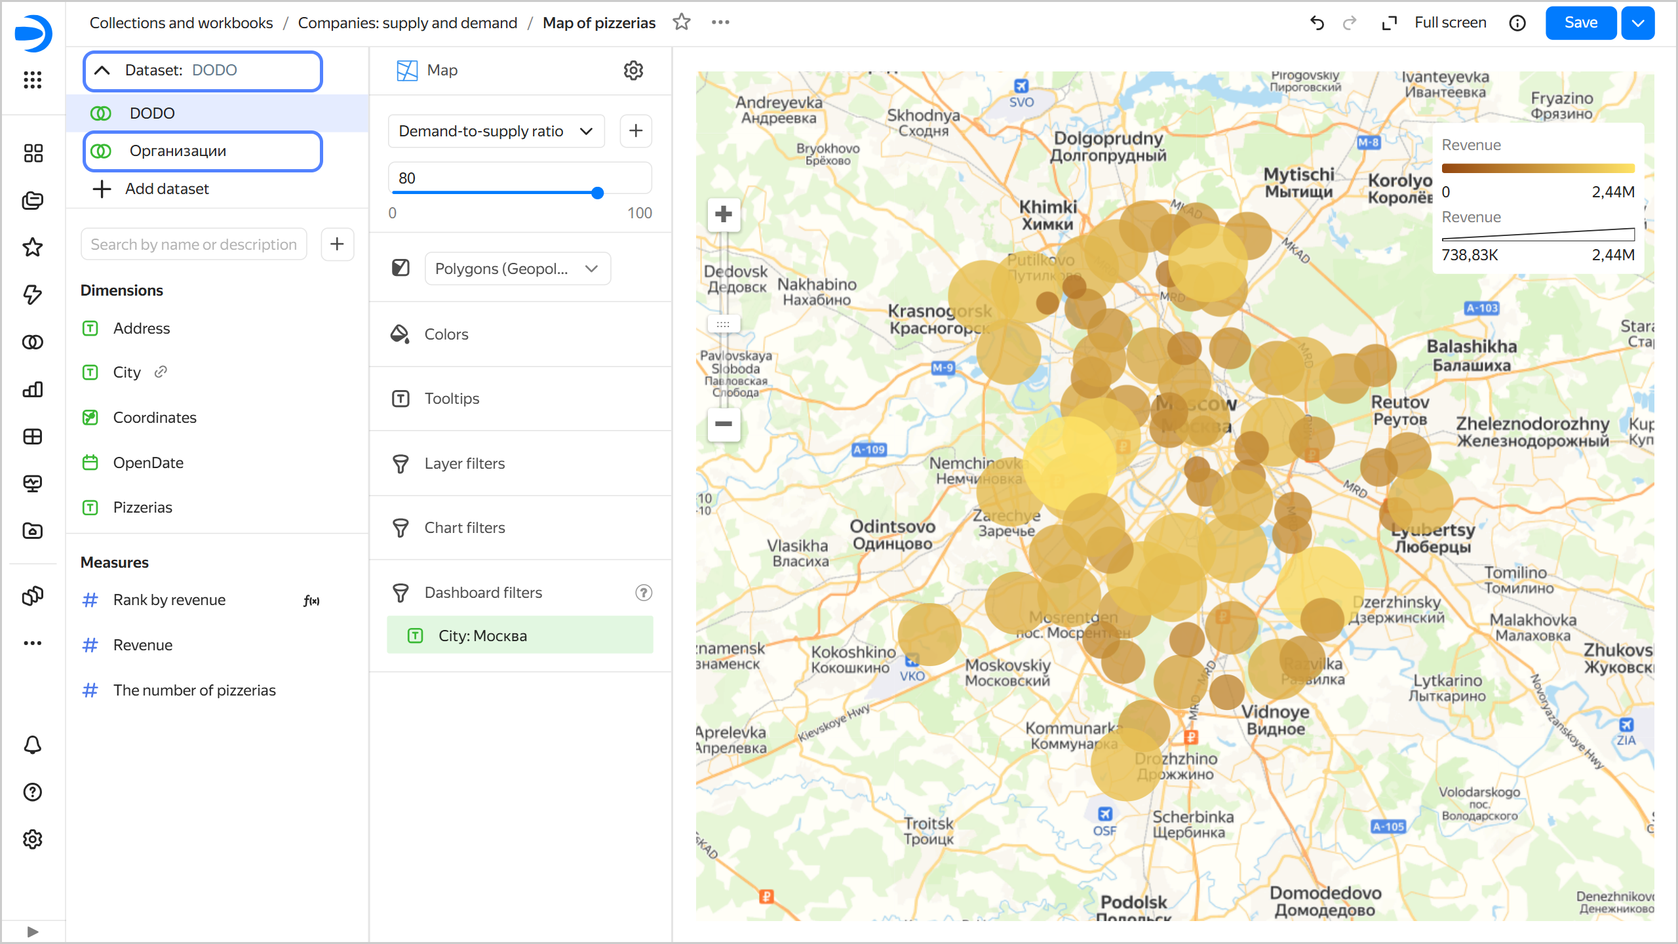Open the Polygons (Geopol...) layer dropdown
Viewport: 1678px width, 944px height.
[517, 268]
